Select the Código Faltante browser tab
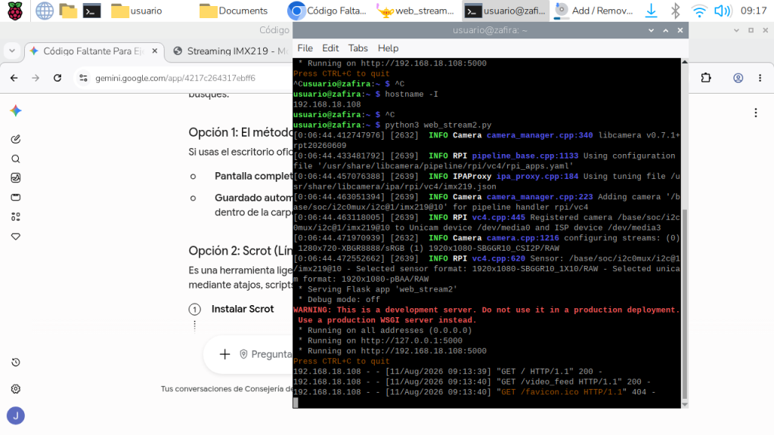Image resolution: width=774 pixels, height=435 pixels. (x=92, y=51)
